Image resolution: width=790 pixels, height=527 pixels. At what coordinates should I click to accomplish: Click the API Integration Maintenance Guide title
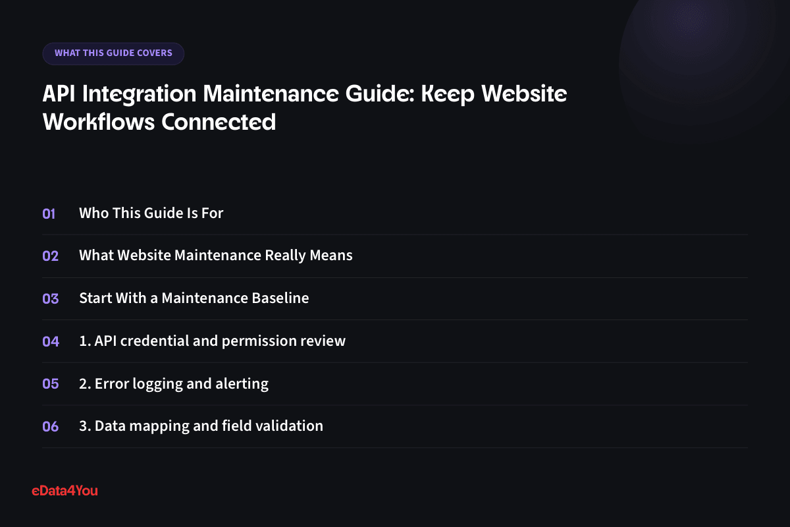(x=305, y=108)
